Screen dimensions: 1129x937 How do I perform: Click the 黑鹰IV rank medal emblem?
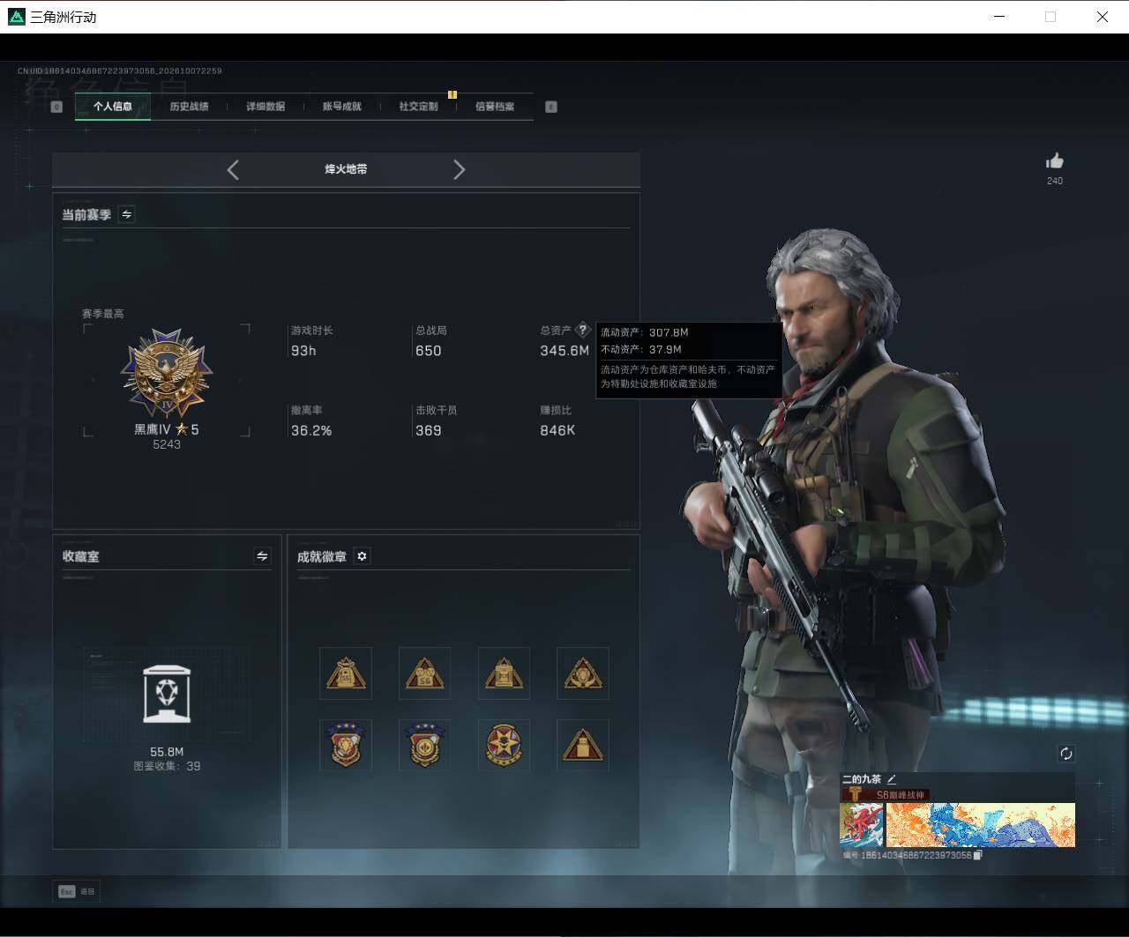(x=167, y=374)
